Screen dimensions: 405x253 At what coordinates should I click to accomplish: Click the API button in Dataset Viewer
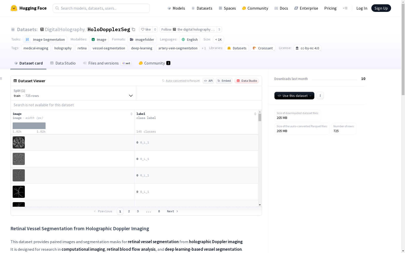point(208,81)
